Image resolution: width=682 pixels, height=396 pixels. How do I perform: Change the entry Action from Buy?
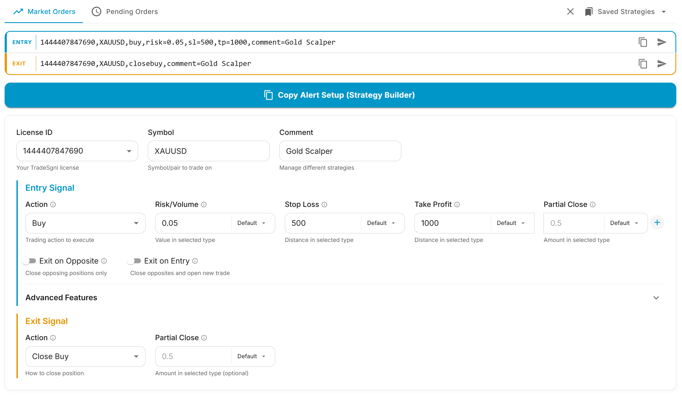pyautogui.click(x=85, y=223)
